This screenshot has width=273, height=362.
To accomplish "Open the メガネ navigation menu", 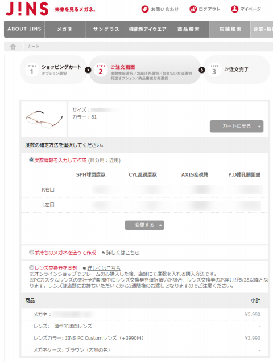I will point(65,29).
